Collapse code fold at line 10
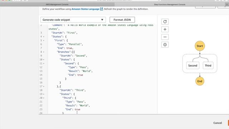229x129 pixels. tap(44, 60)
